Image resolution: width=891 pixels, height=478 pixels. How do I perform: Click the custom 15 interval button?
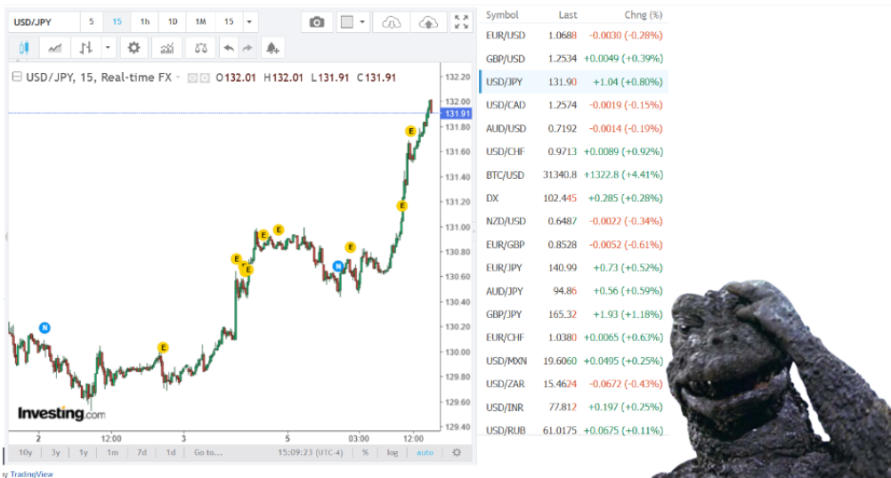[229, 22]
